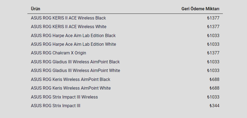The image size is (247, 118).
Task: Select ASUS ROG KERIS II ACE Wireless Black row
Action: pyautogui.click(x=125, y=18)
